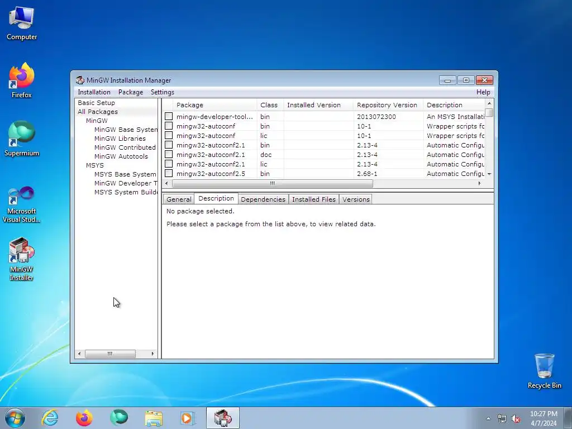Click the MinGW title bar icon
The width and height of the screenshot is (572, 429).
(80, 80)
